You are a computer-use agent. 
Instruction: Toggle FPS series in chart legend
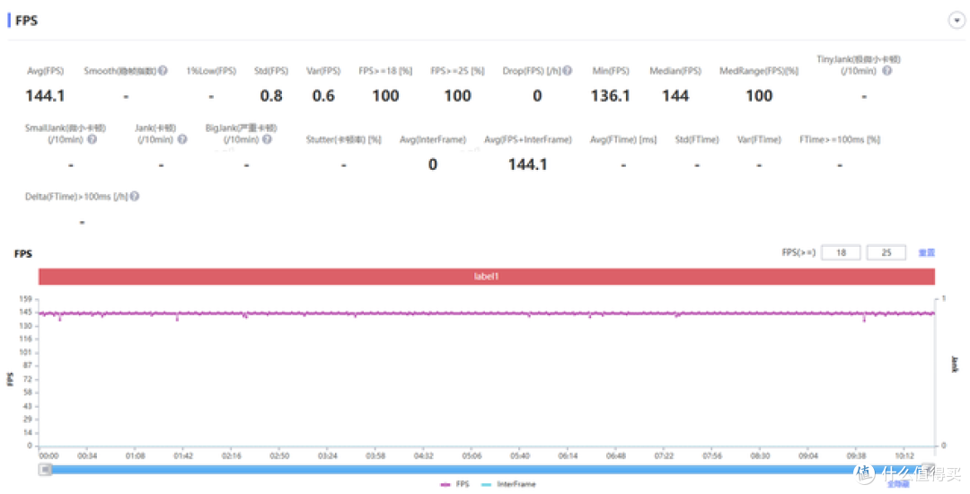tap(454, 484)
